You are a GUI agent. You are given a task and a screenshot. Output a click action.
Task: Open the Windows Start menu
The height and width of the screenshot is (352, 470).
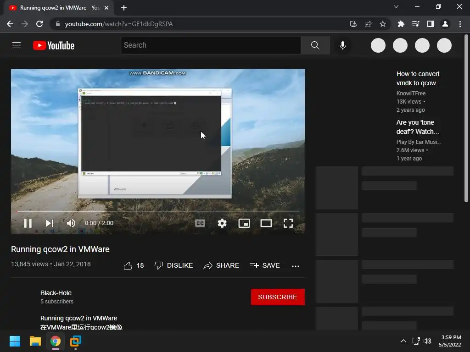[15, 341]
